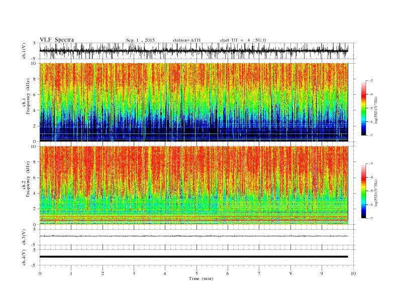Click the 'ch.3(V)' axis label
Viewport: 398px width, 307px height.
(x=24, y=237)
